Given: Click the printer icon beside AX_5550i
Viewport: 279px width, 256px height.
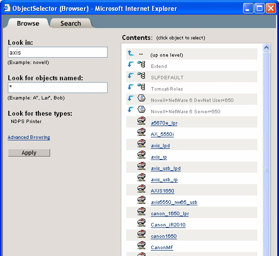Looking at the screenshot, I should point(141,132).
